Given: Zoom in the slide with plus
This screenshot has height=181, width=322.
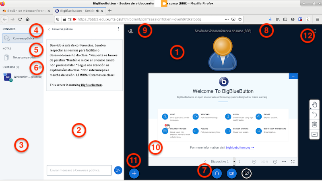Looking at the screenshot, I should click(x=275, y=162).
